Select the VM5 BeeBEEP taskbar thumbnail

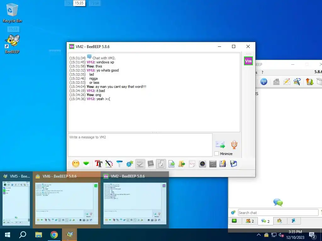16,200
